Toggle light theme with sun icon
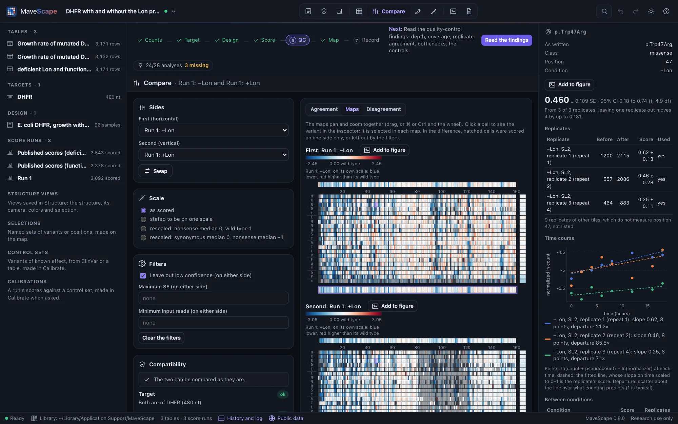Screen dimensions: 678x424 click(x=651, y=11)
